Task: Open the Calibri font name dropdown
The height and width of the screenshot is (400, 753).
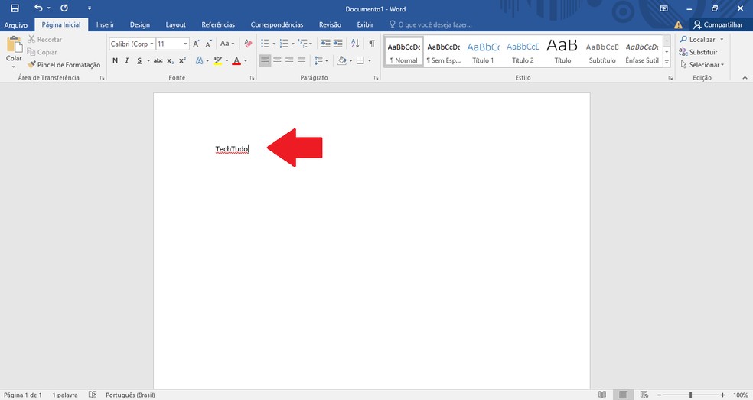Action: click(132, 44)
